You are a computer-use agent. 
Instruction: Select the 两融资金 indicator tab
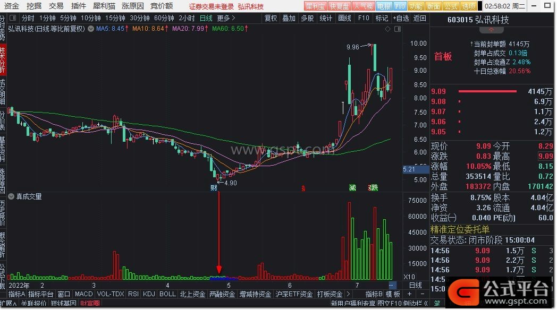(222, 294)
